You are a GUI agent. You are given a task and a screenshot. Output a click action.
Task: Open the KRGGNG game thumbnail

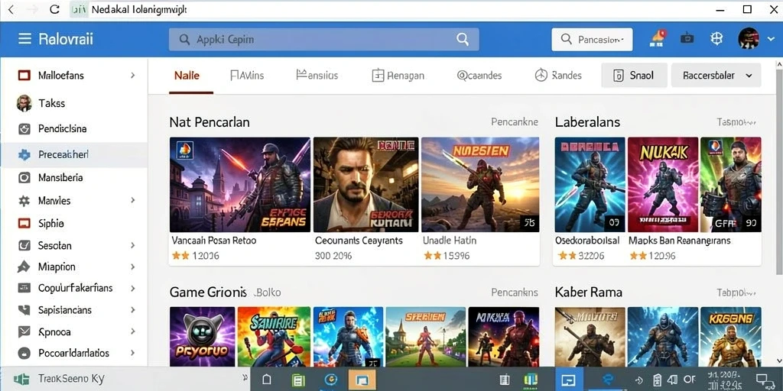(x=730, y=337)
